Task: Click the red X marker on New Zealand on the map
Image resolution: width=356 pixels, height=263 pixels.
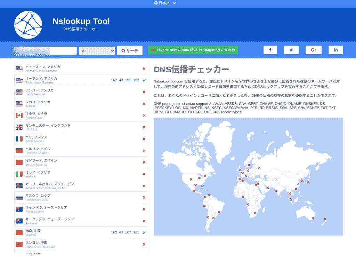Action: [x=325, y=219]
